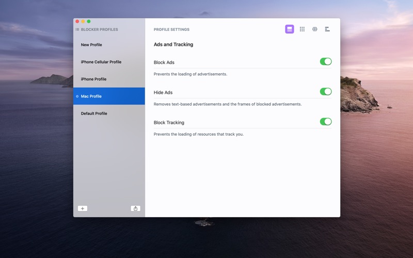The width and height of the screenshot is (413, 258).
Task: Toggle the Block Ads switch
Action: (326, 61)
